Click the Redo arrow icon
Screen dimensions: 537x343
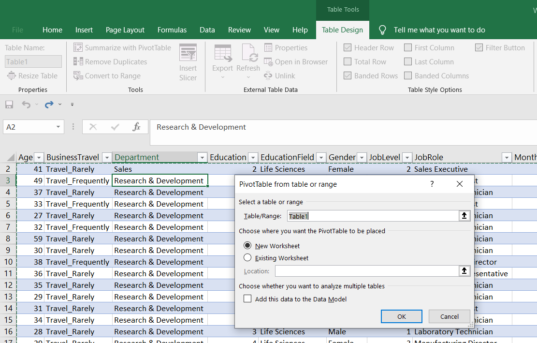49,104
